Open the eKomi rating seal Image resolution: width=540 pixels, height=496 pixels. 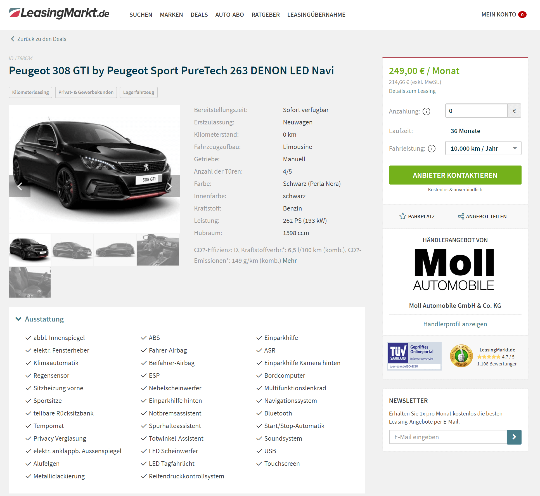[x=461, y=356]
